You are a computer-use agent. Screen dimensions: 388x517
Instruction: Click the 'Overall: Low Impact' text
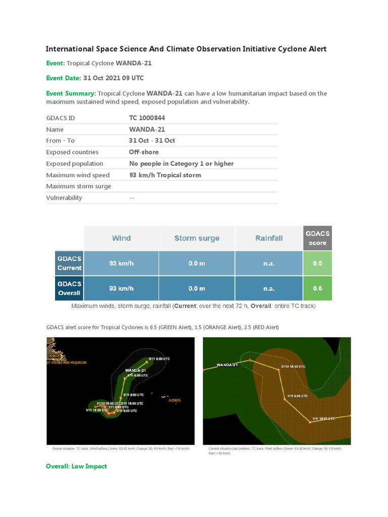click(76, 466)
